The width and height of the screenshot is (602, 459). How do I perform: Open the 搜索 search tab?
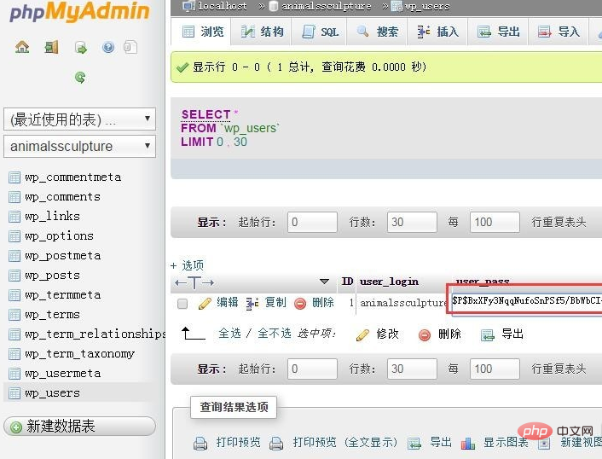[x=378, y=32]
